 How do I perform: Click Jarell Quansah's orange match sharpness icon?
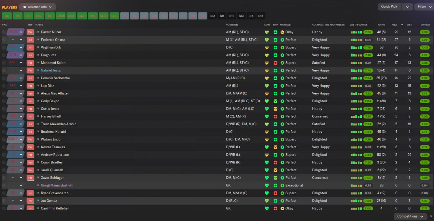pos(275,170)
